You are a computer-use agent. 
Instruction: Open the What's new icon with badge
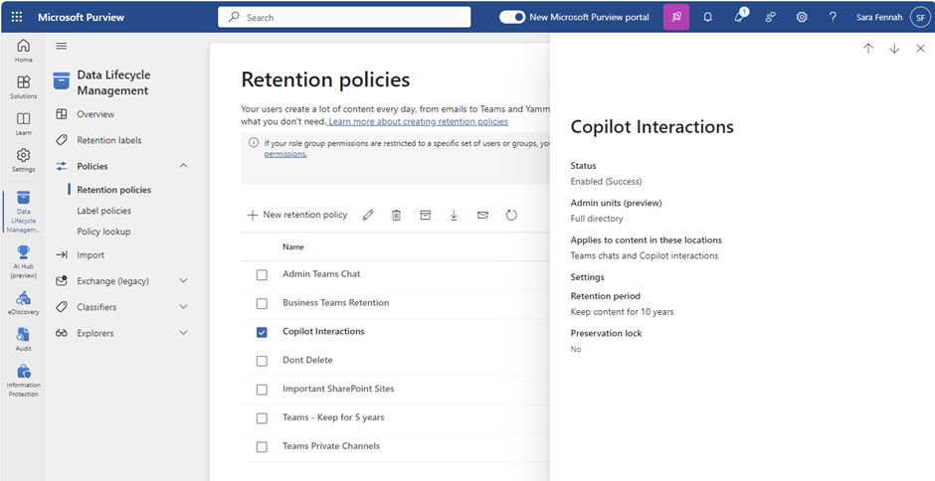pyautogui.click(x=739, y=16)
